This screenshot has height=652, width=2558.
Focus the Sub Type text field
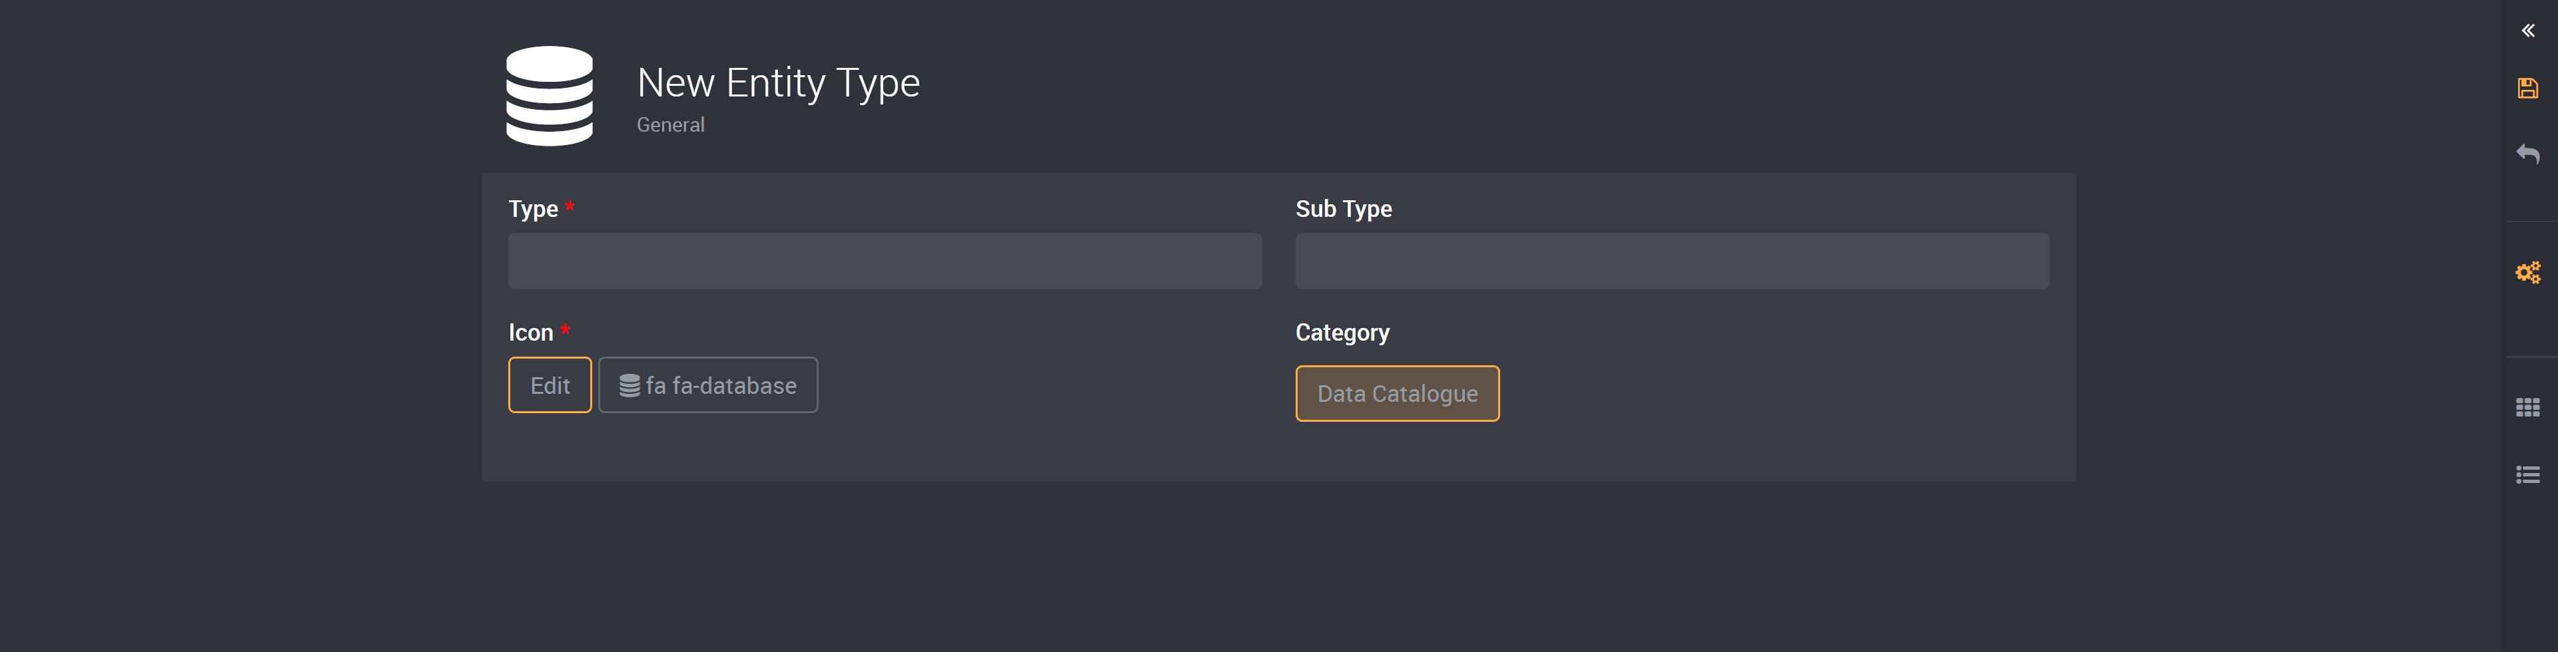[1671, 261]
